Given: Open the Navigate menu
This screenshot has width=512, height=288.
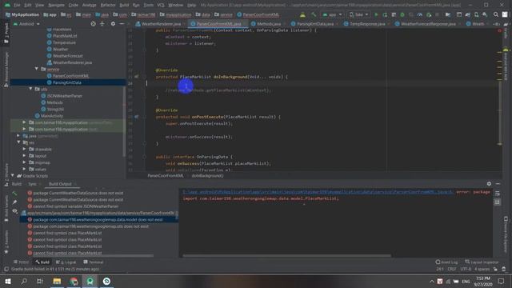Looking at the screenshot, I should coord(56,6).
